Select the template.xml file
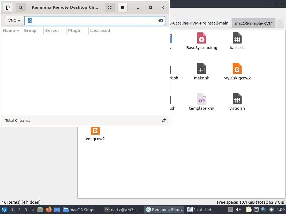 [x=202, y=102]
